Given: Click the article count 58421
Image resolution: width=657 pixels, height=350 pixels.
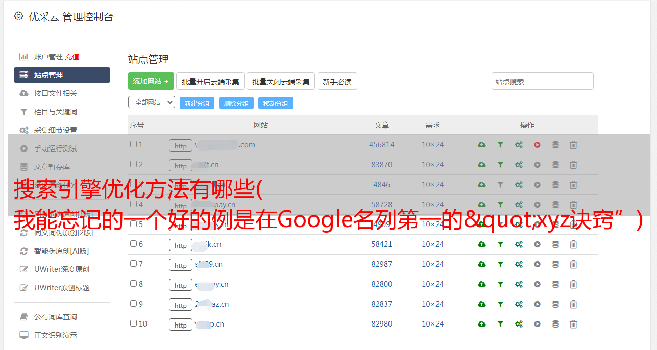Looking at the screenshot, I should [382, 244].
